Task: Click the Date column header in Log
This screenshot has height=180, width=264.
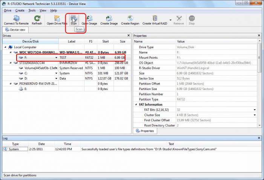Action: point(41,144)
